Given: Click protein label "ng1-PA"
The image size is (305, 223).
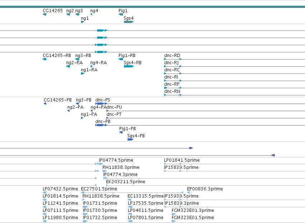Looking at the screenshot, I should tap(89, 115).
